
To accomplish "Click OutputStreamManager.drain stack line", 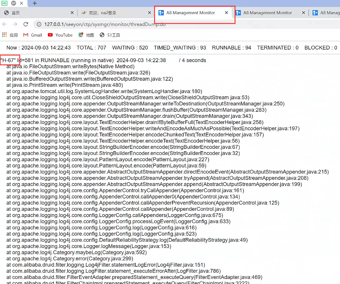I will click(x=130, y=116).
